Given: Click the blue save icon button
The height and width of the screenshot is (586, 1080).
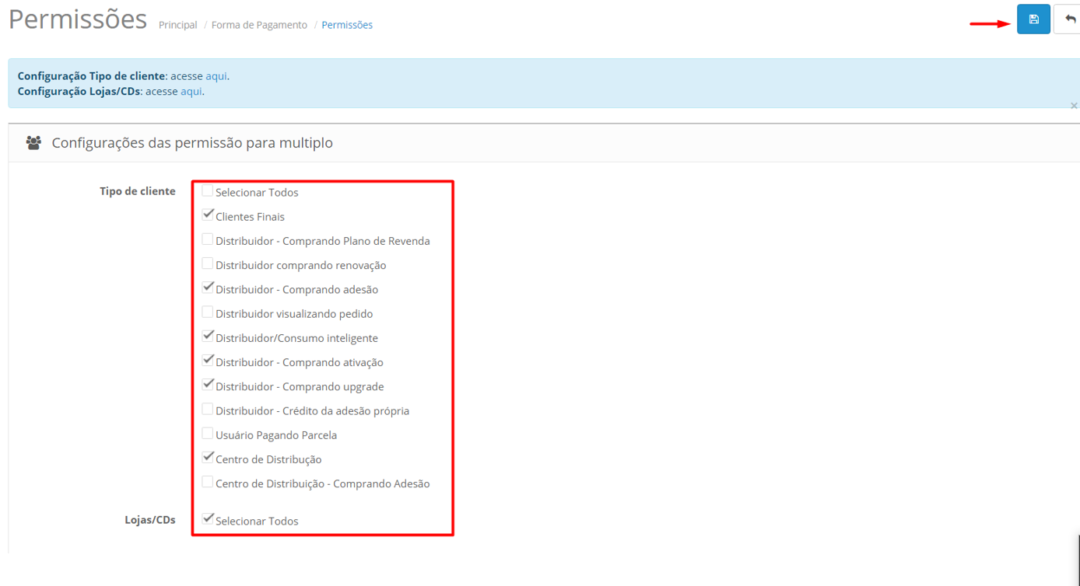Looking at the screenshot, I should (1033, 19).
